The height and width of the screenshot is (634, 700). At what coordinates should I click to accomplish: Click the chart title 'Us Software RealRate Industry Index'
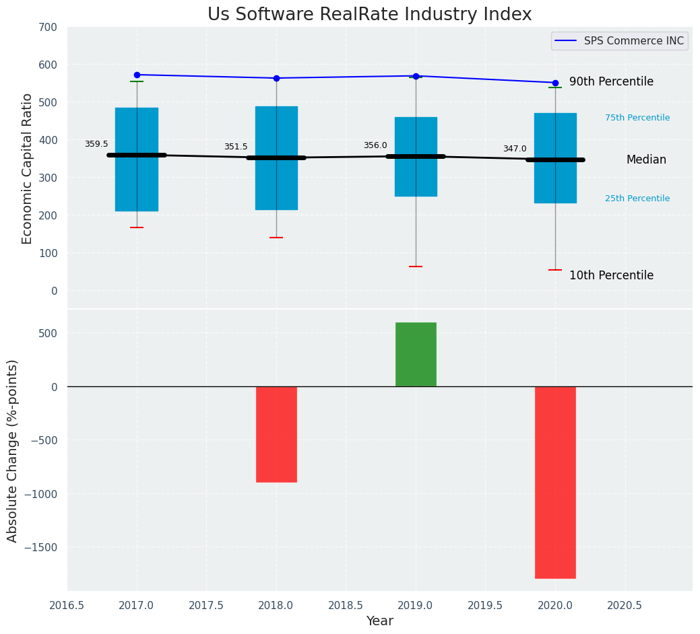pyautogui.click(x=370, y=14)
